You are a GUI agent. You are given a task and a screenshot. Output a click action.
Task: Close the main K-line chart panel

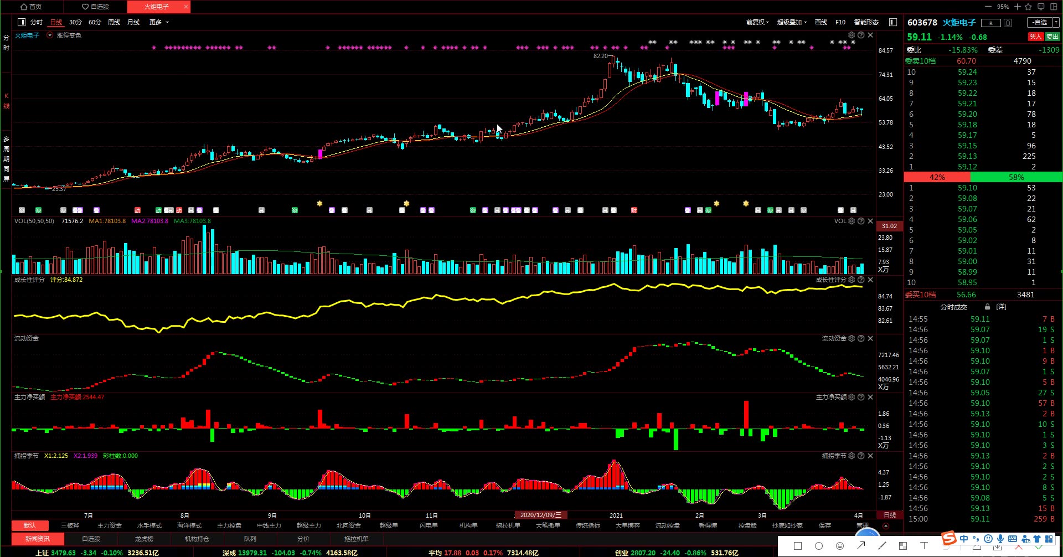click(x=870, y=35)
